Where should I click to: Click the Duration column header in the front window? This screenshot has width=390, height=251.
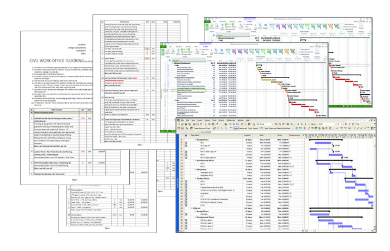coord(247,136)
